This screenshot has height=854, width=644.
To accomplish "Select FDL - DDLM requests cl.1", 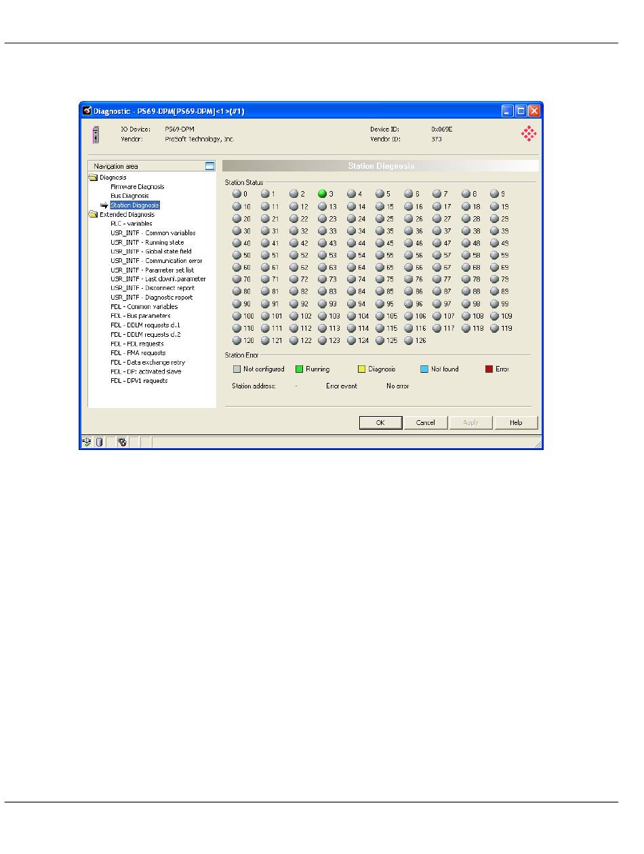I will pos(146,325).
